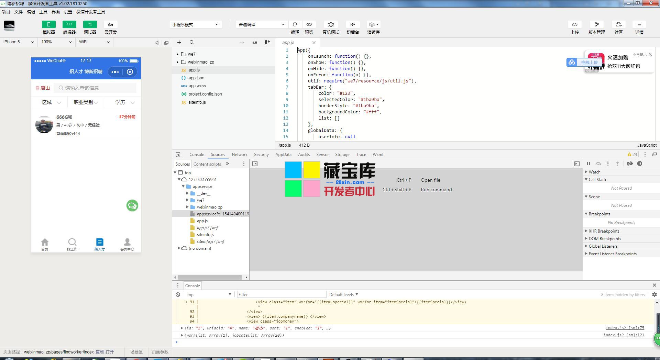Open 真机调试 remote debug tool
This screenshot has width=660, height=360.
click(331, 24)
